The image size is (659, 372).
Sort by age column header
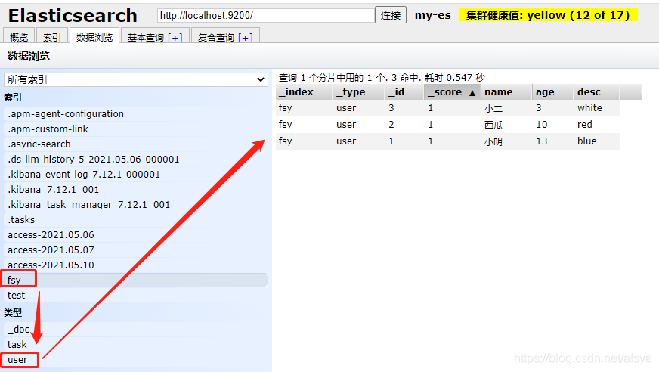pos(552,91)
